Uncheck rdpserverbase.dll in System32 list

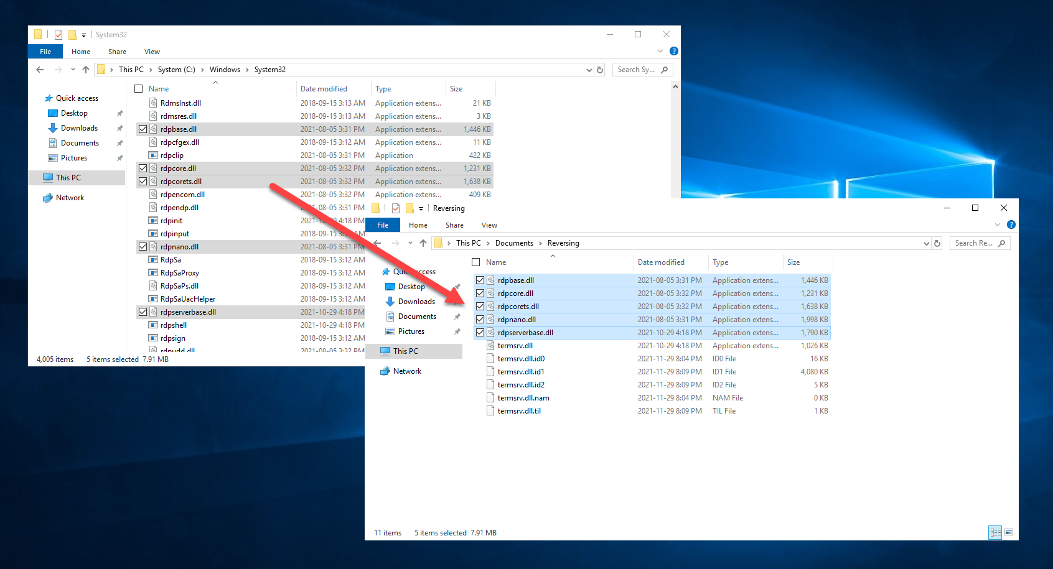click(143, 312)
